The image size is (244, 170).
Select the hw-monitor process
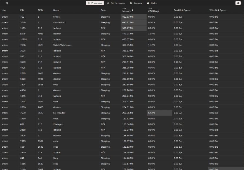[59, 113]
